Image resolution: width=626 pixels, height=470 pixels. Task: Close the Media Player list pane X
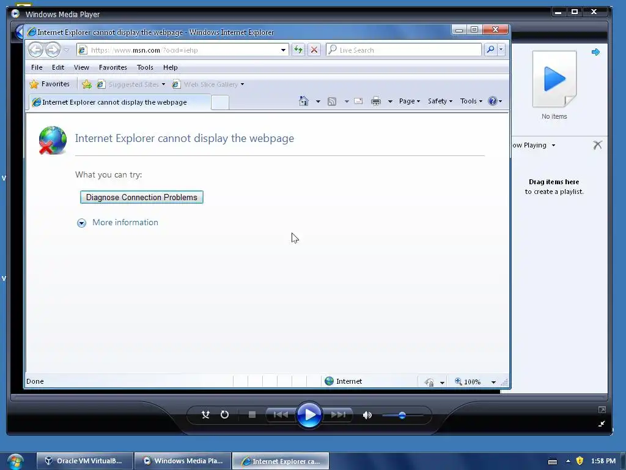click(598, 145)
